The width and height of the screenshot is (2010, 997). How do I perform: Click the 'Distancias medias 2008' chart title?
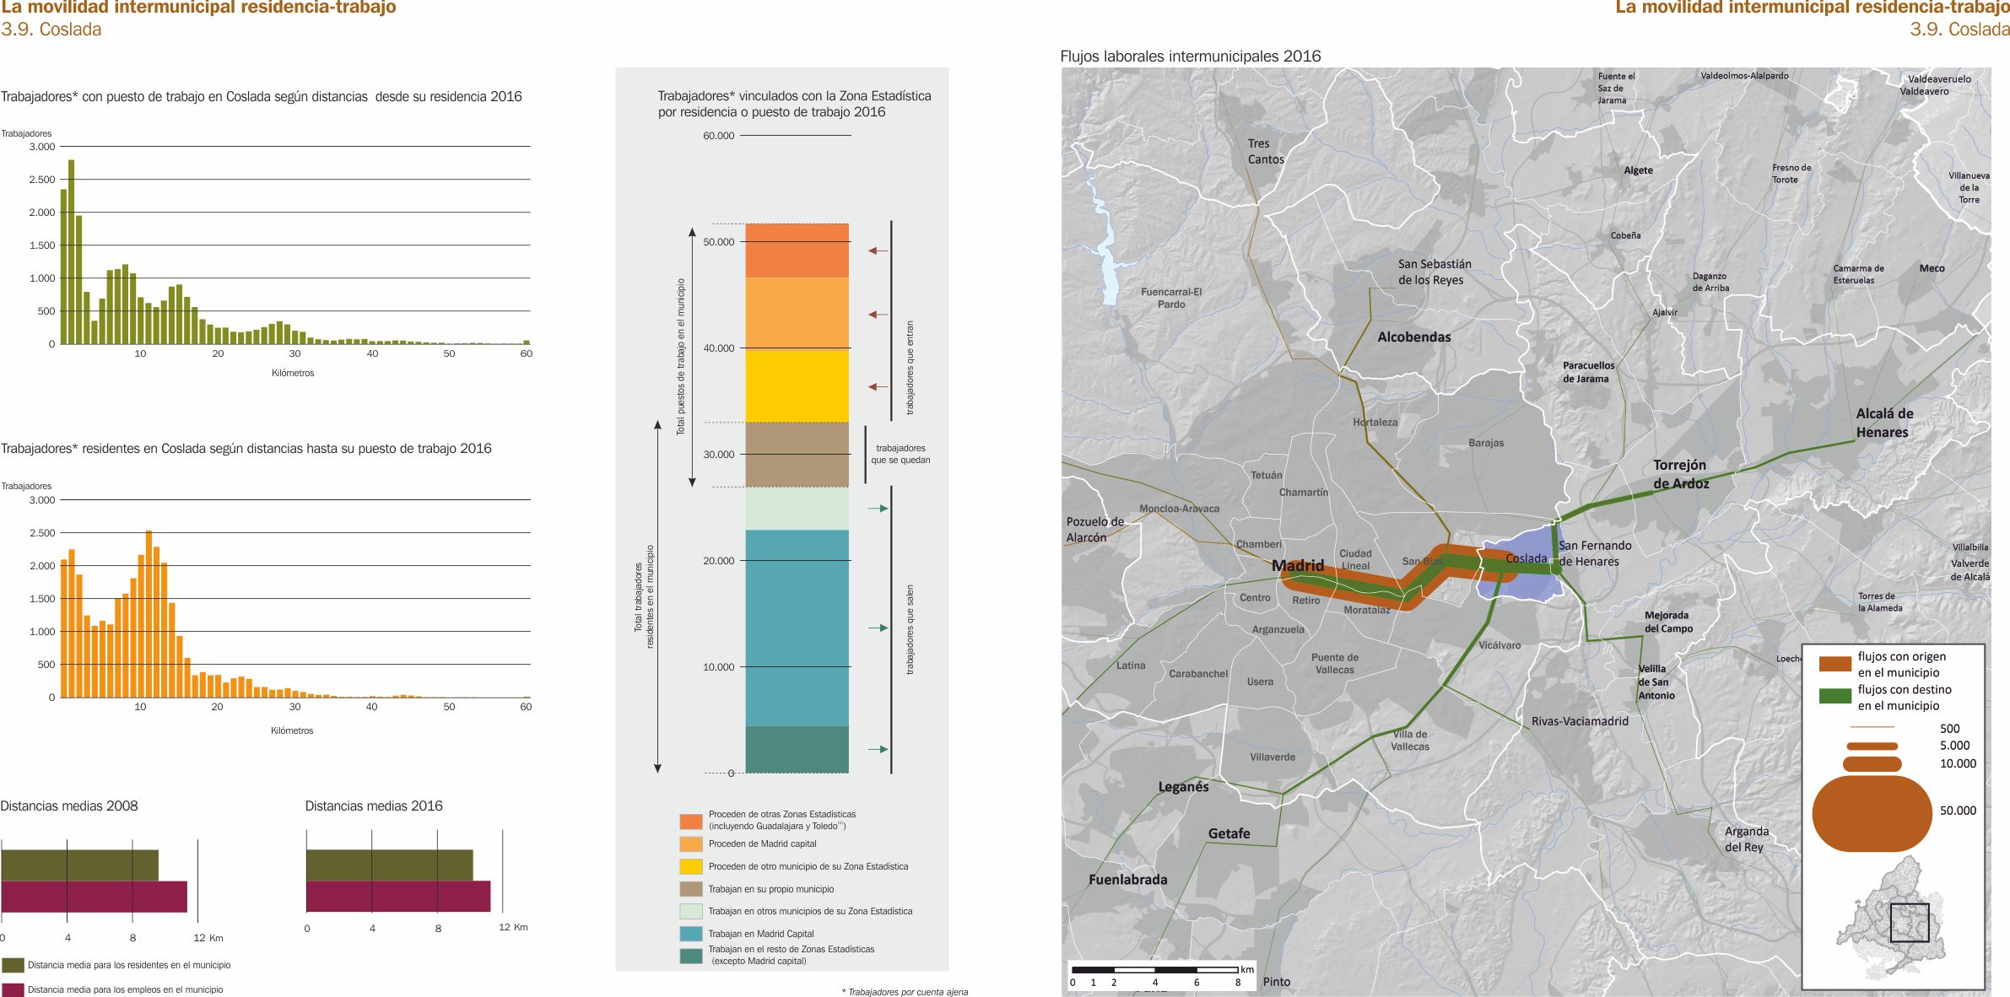click(69, 806)
